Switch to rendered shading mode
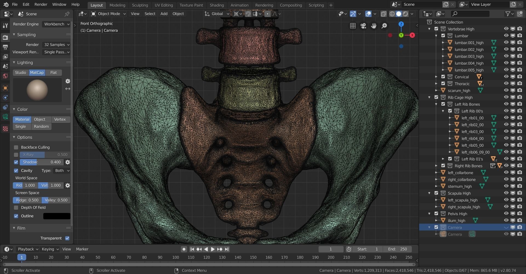 tap(405, 14)
